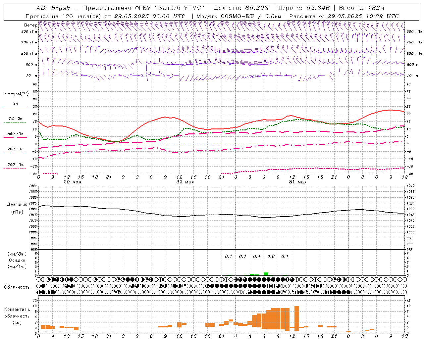Click the 0.6 precipitation value
The width and height of the screenshot is (424, 339).
pyautogui.click(x=271, y=257)
